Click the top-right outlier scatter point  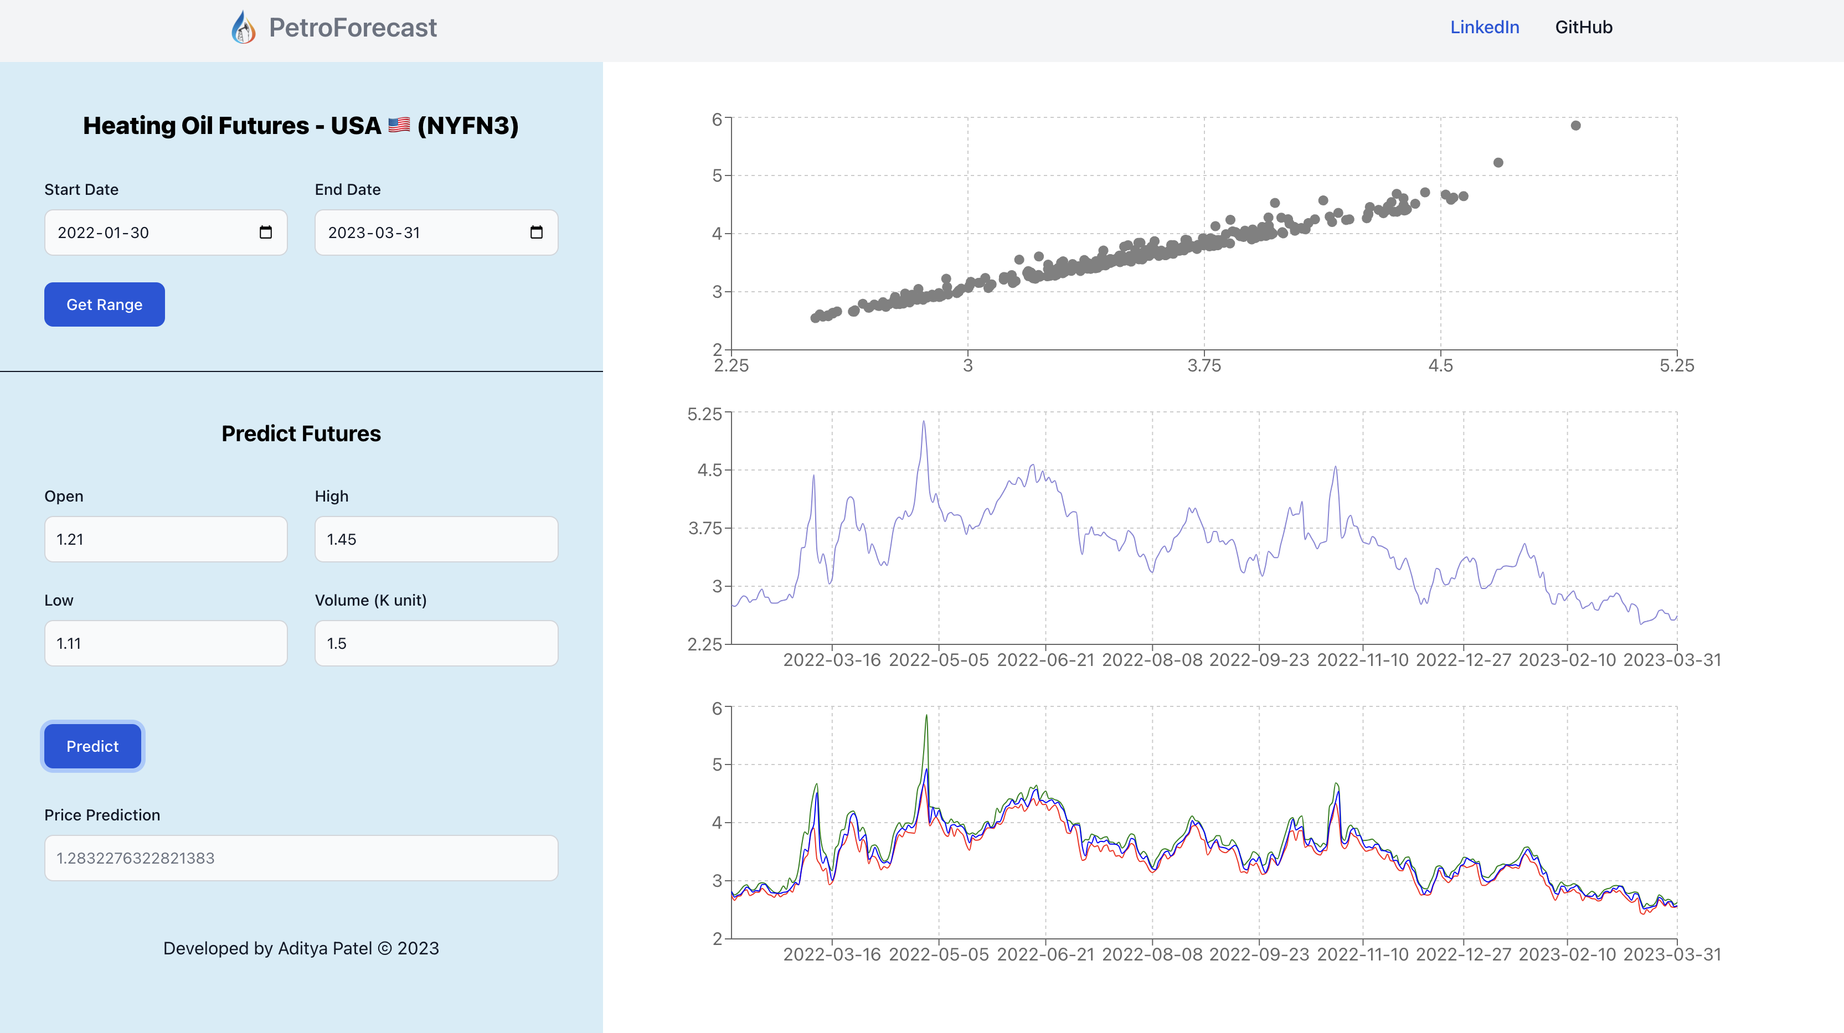click(1575, 126)
